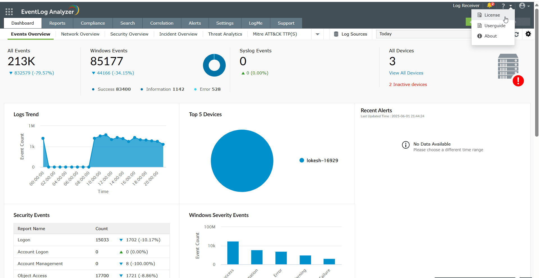This screenshot has width=539, height=278.
Task: Click the Logon report row name
Action: [24, 240]
